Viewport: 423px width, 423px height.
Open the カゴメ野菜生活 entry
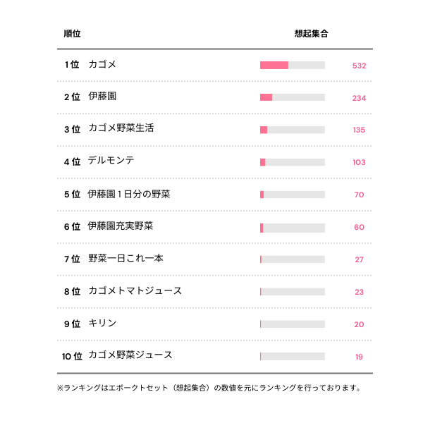pyautogui.click(x=121, y=129)
